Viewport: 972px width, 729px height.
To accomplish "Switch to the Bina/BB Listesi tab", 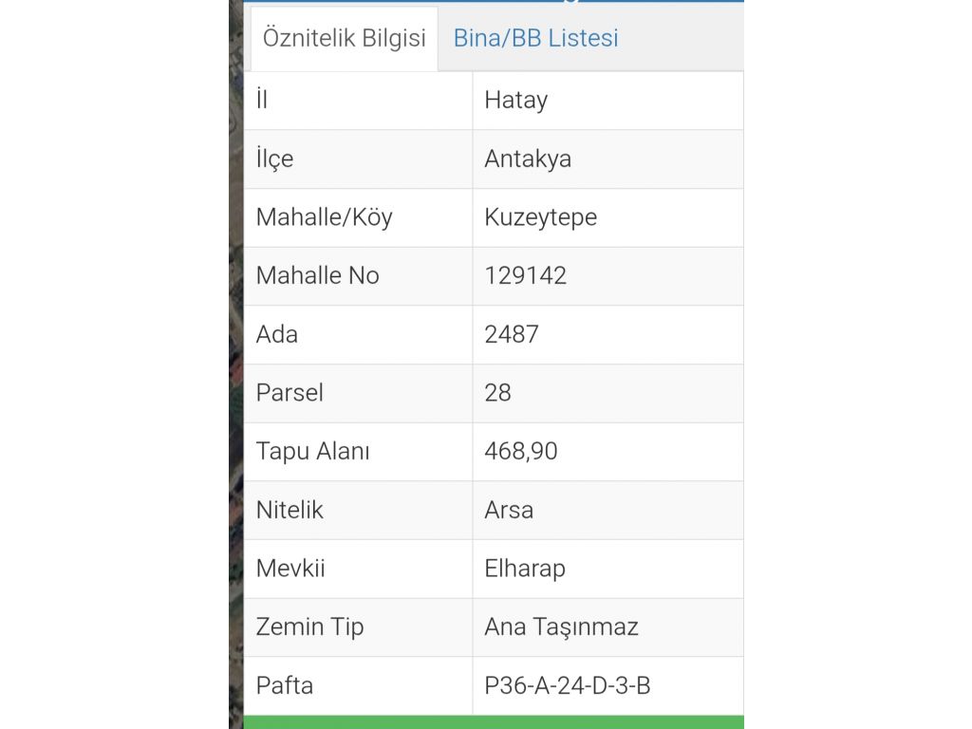I will point(535,38).
